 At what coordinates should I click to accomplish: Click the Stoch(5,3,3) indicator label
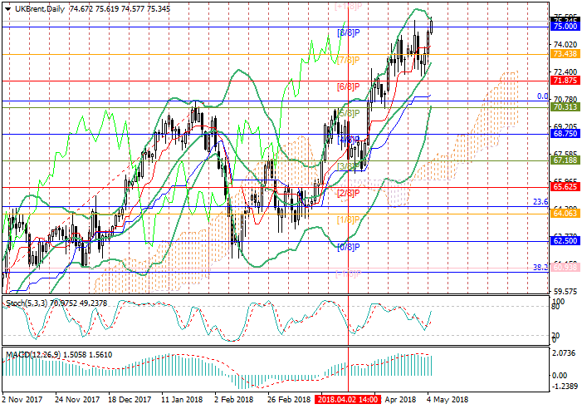click(x=26, y=303)
